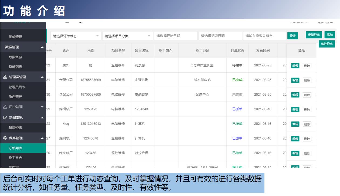Click the 管理员管理 people icon
The height and width of the screenshot is (196, 340).
[x=5, y=77]
